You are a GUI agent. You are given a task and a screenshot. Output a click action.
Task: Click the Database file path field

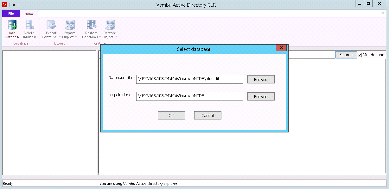[190, 79]
